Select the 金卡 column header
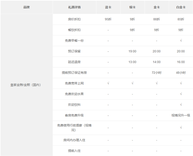This screenshot has height=156, width=193. point(156,7)
